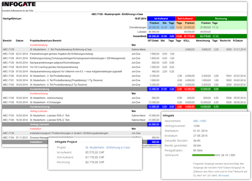This screenshot has width=252, height=181.
Task: Select the green Rechnung column header
Action: (x=221, y=19)
